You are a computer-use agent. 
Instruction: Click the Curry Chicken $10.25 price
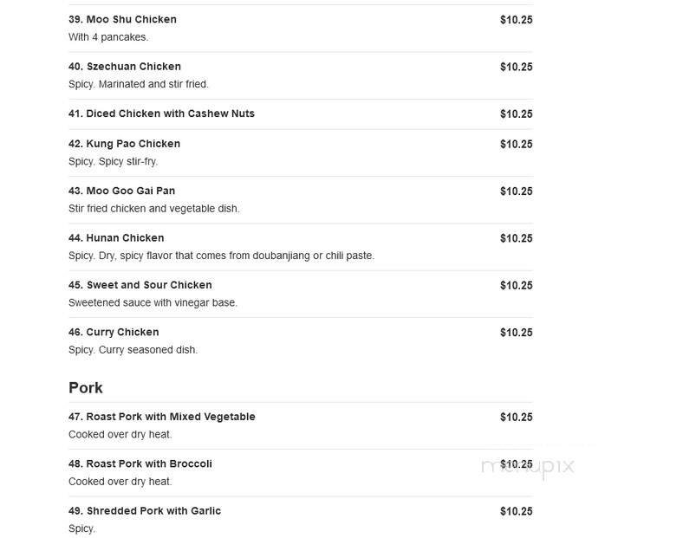click(x=516, y=333)
